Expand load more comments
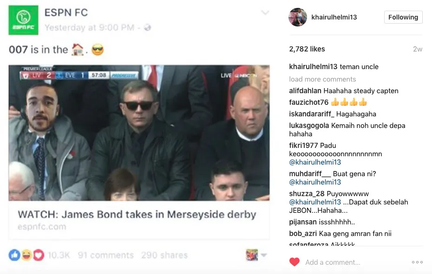 [x=322, y=79]
